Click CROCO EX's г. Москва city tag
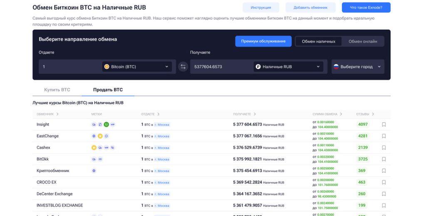The height and width of the screenshot is (216, 426). pos(162,183)
